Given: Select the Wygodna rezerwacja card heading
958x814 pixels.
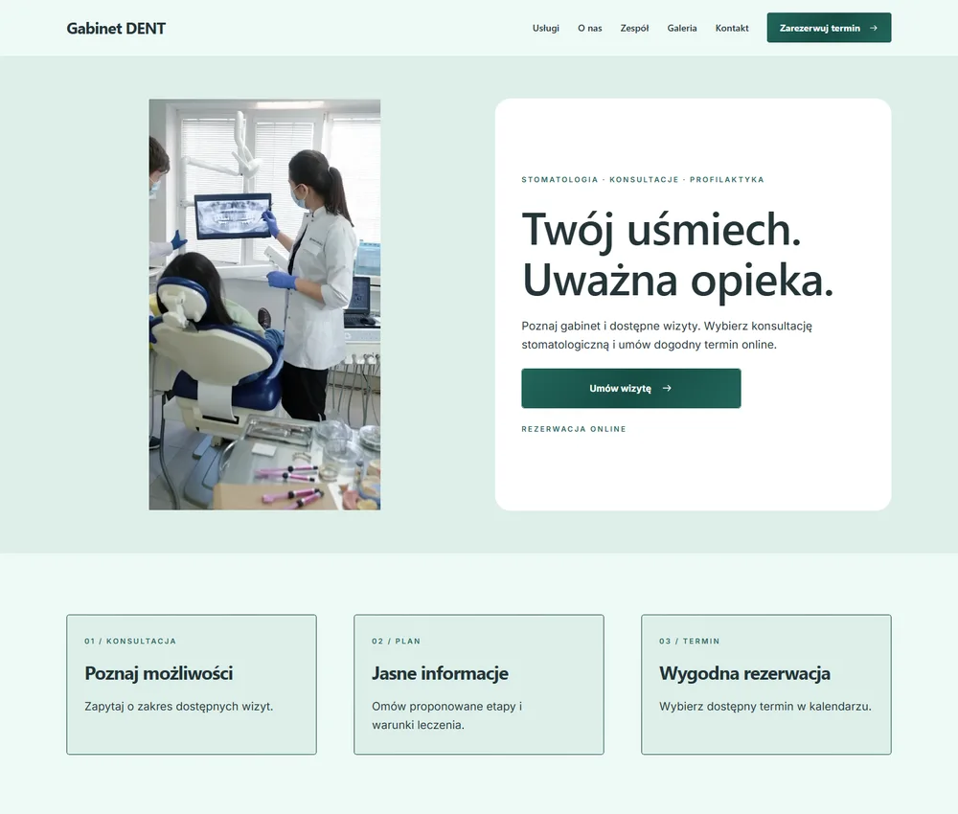Looking at the screenshot, I should [744, 673].
